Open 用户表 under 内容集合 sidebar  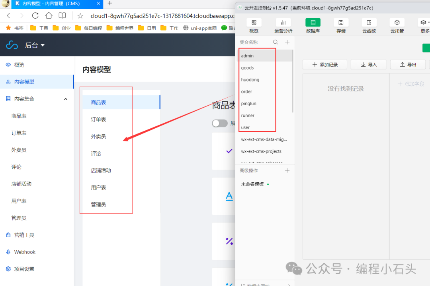point(19,201)
